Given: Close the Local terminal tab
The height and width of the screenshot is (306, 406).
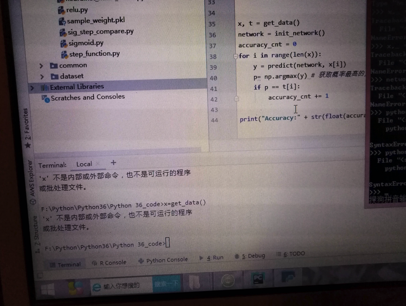Looking at the screenshot, I should [98, 164].
